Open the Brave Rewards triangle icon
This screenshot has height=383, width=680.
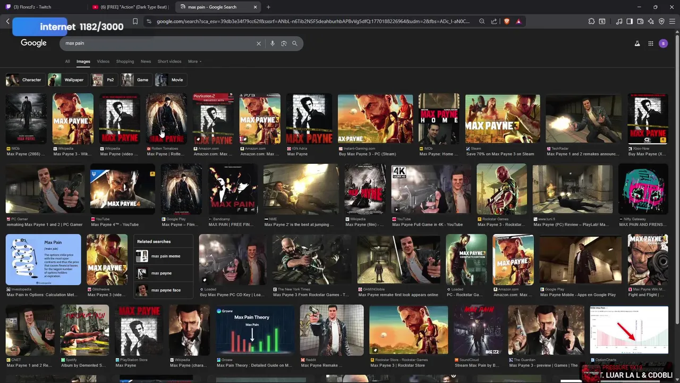518,21
